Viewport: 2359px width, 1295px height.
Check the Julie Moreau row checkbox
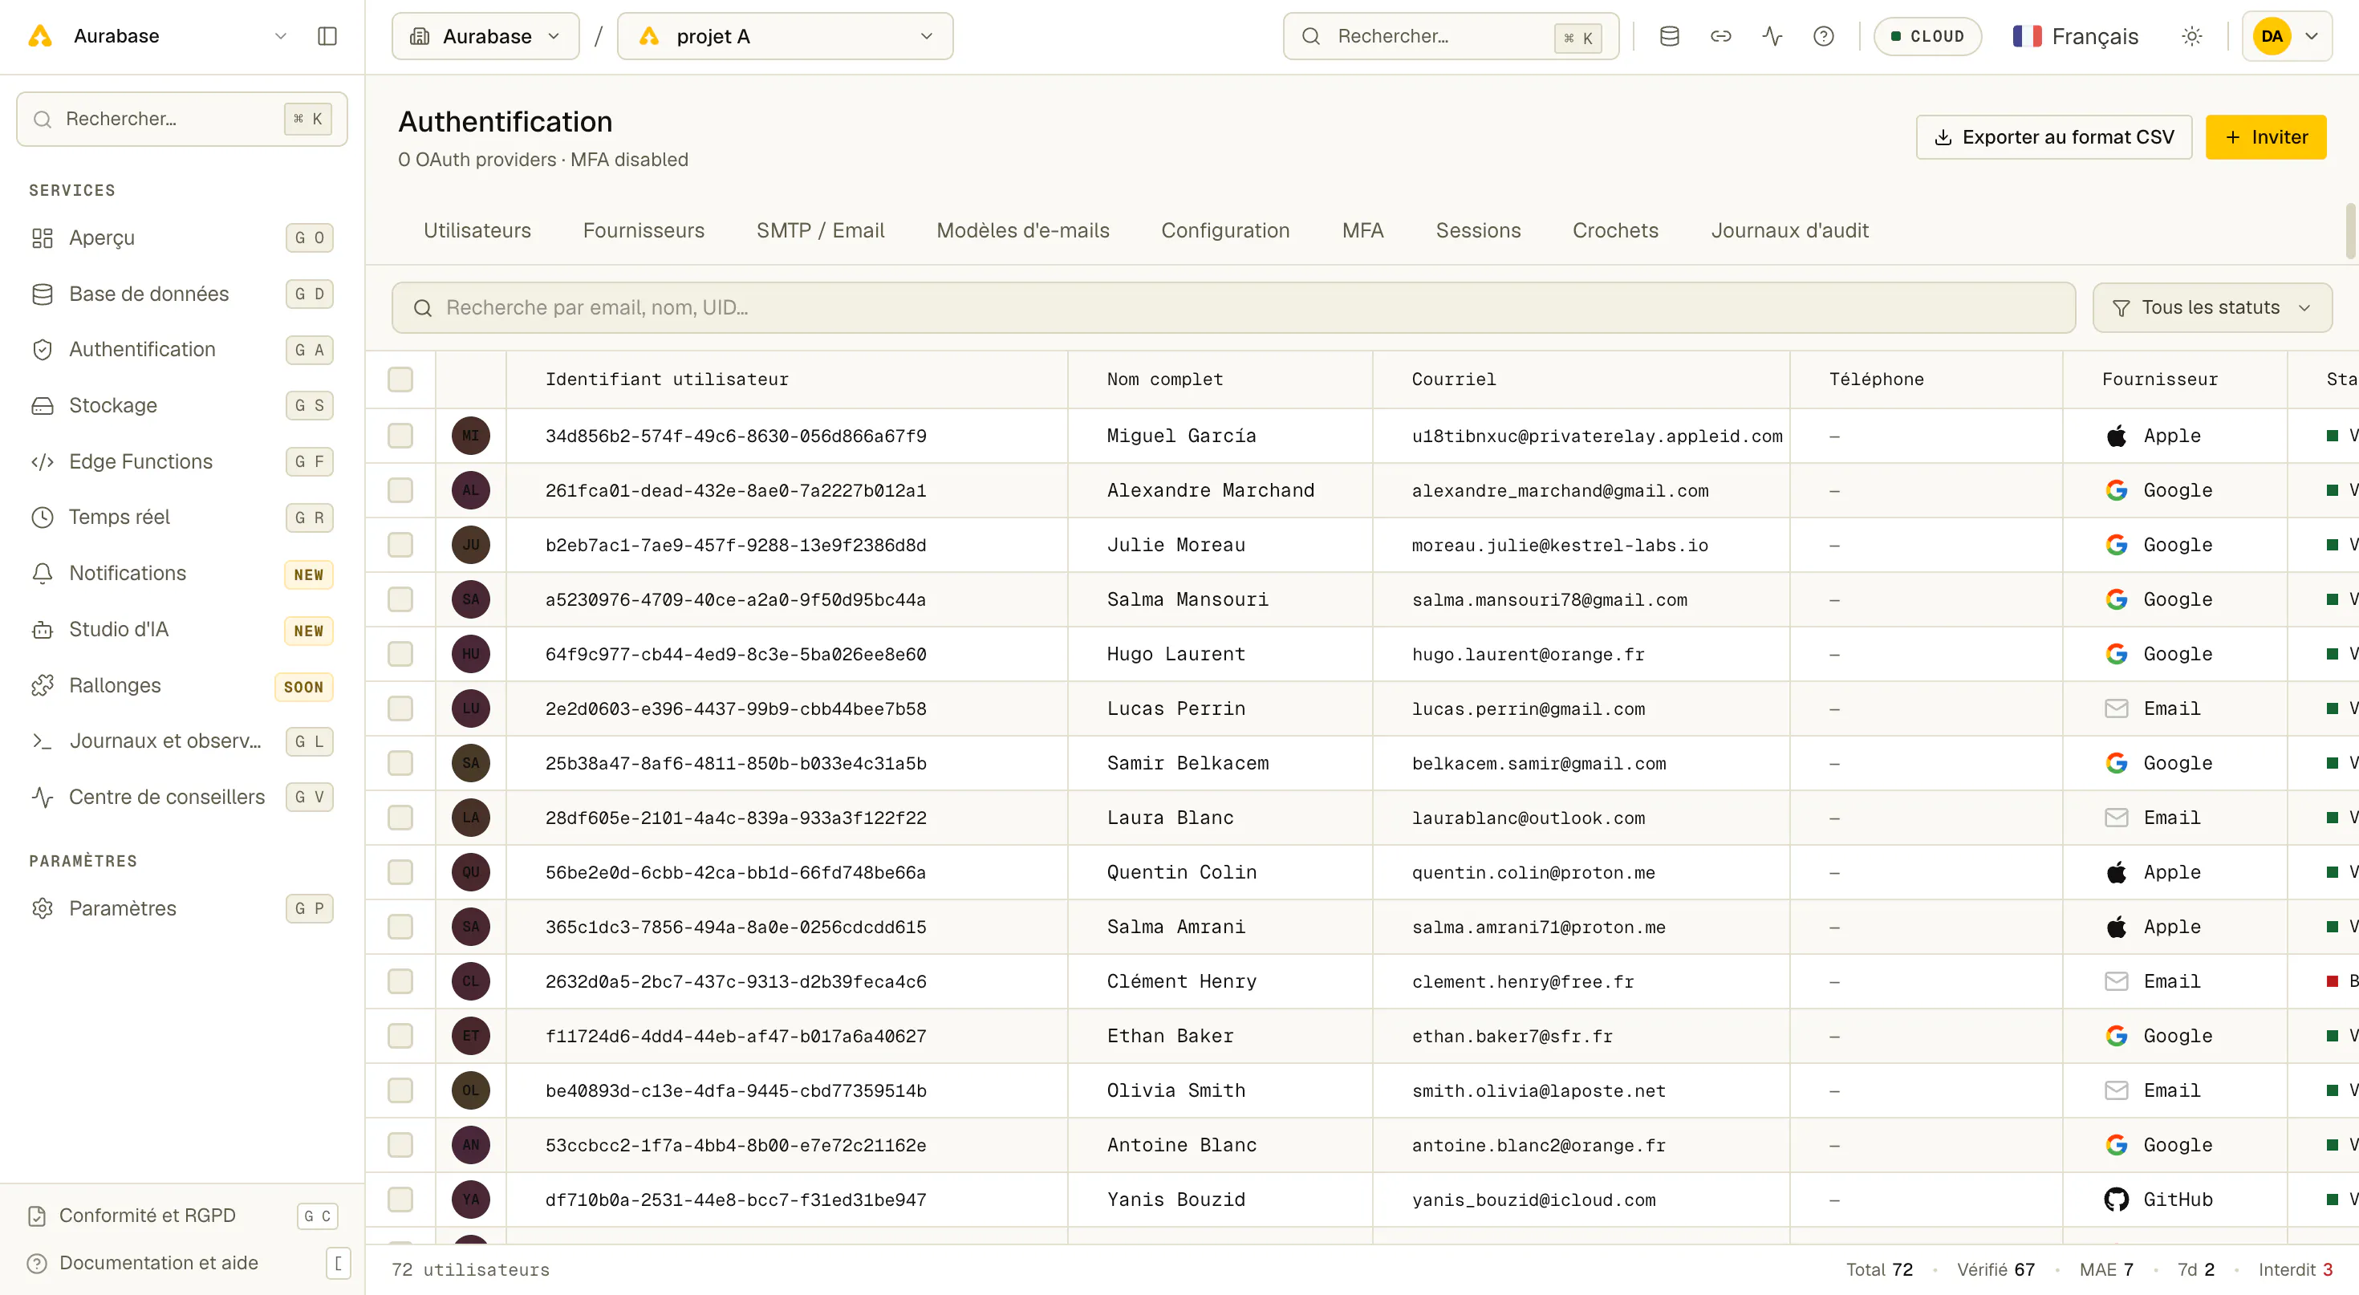click(400, 545)
